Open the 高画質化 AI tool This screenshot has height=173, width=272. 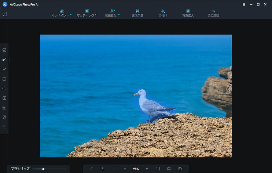112,13
